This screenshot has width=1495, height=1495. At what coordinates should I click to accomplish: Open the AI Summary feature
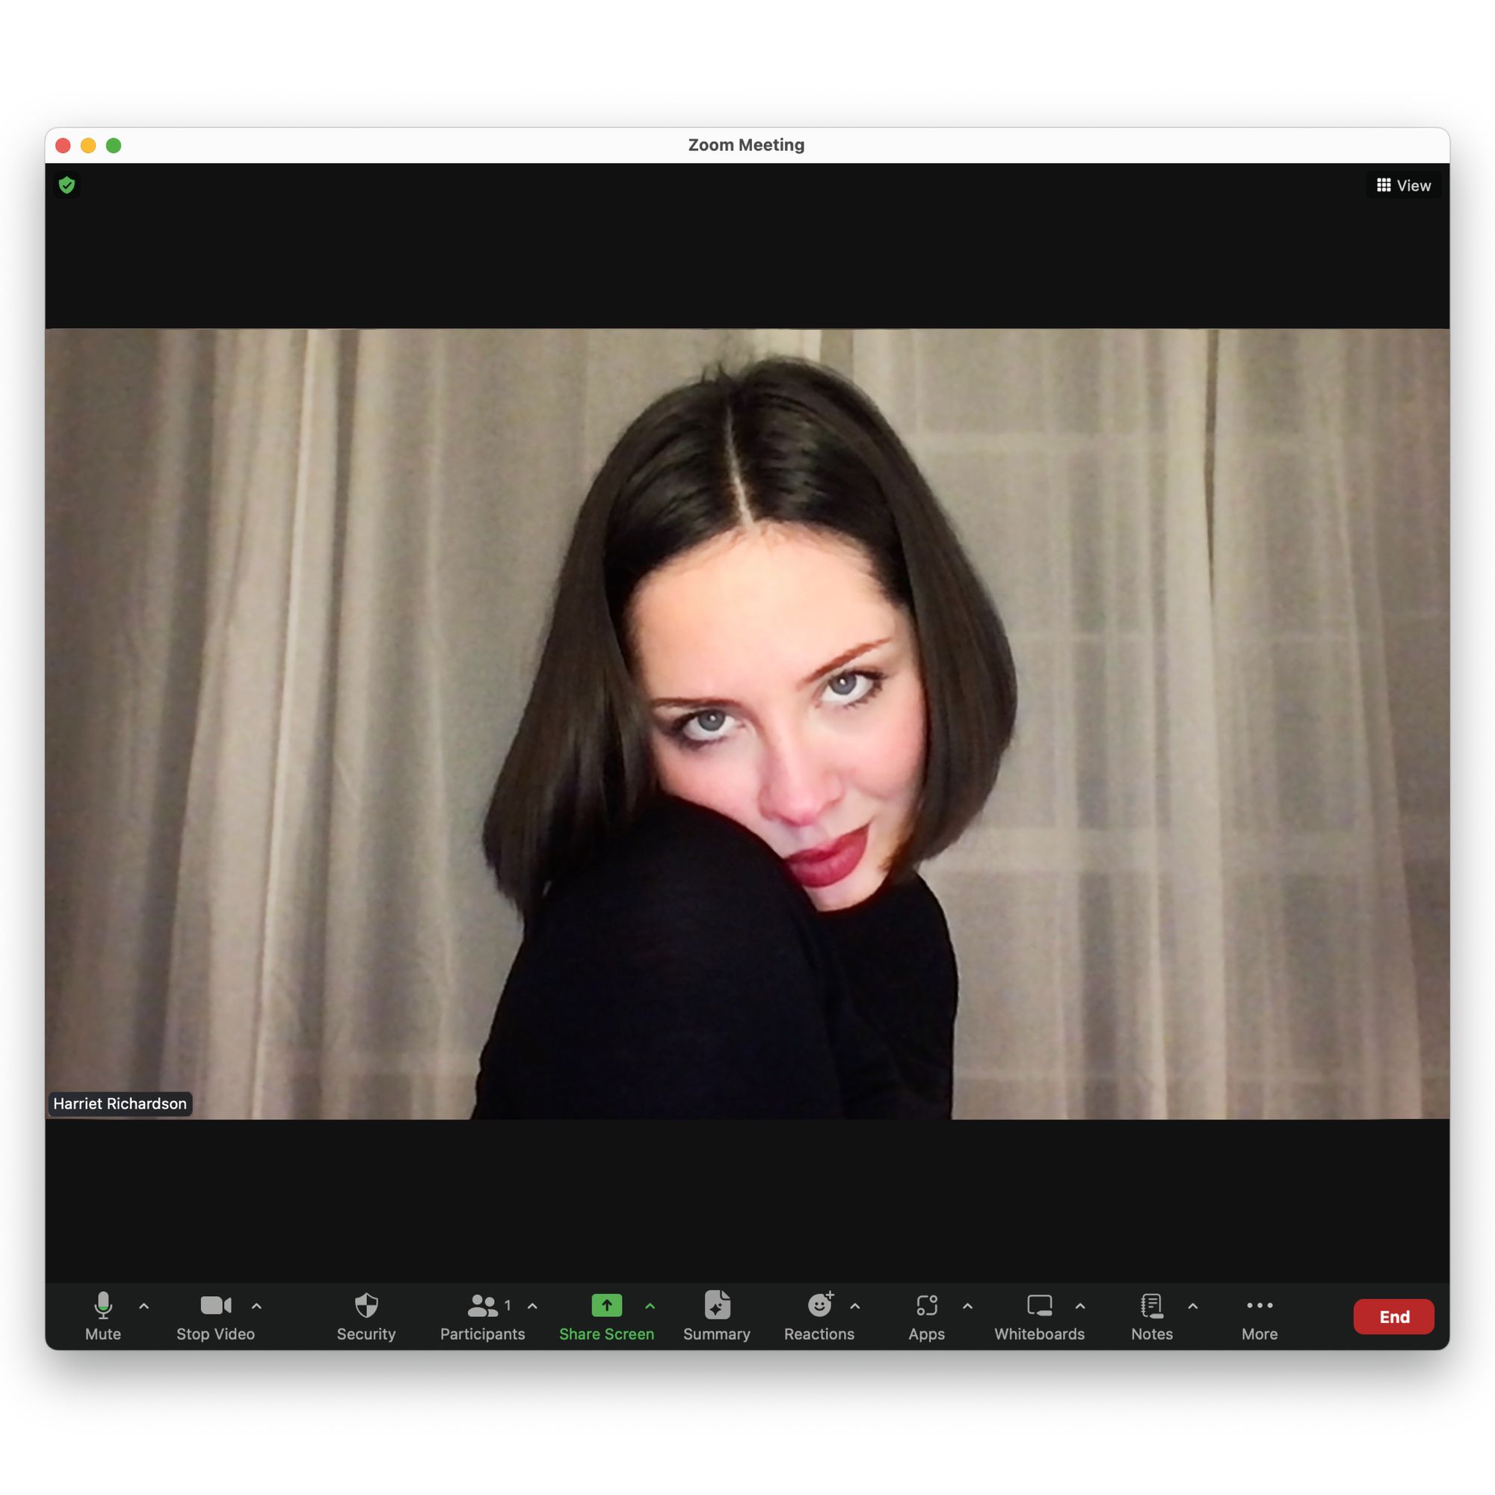pos(717,1315)
